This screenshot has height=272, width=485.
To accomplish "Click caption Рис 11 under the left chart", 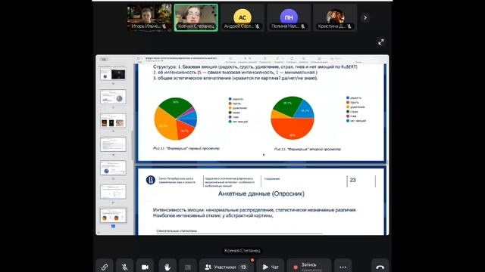I will (186, 148).
